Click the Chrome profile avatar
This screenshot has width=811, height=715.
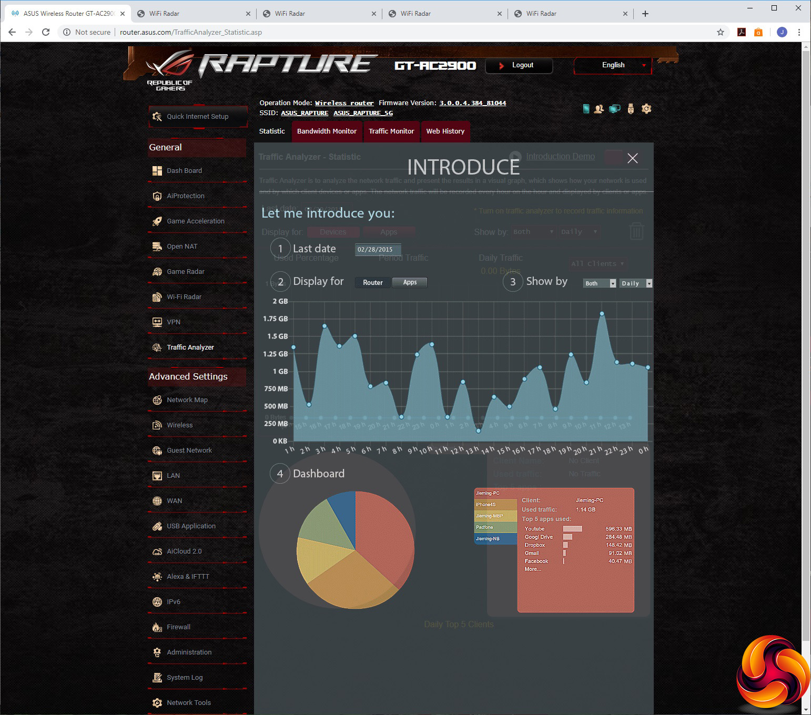[x=782, y=32]
